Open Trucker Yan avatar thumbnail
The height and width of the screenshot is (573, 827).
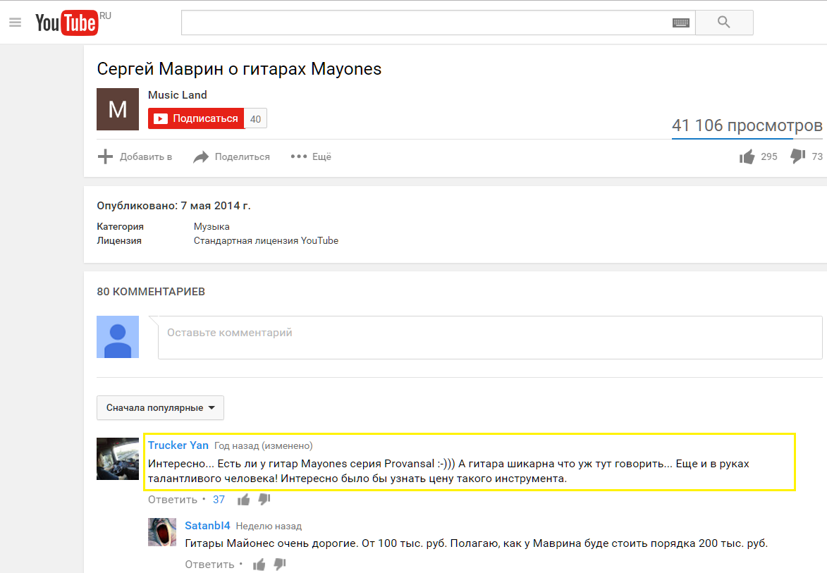118,459
